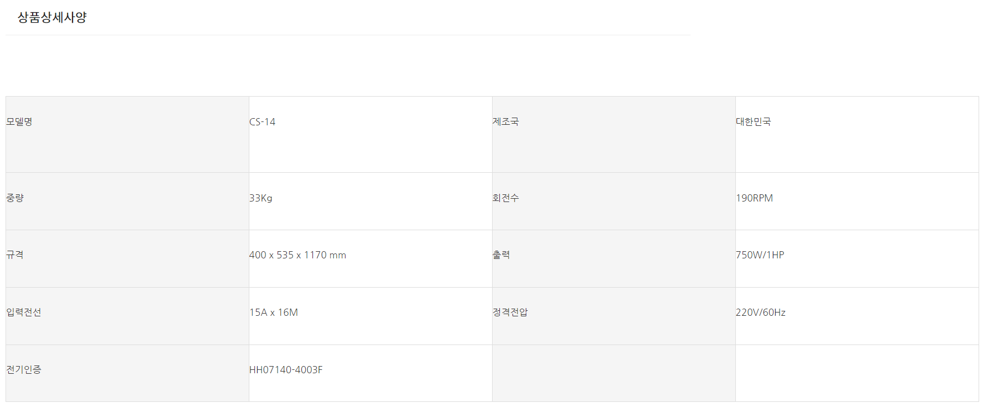The image size is (983, 408).
Task: Select the 220V/60Hz voltage value
Action: (760, 312)
